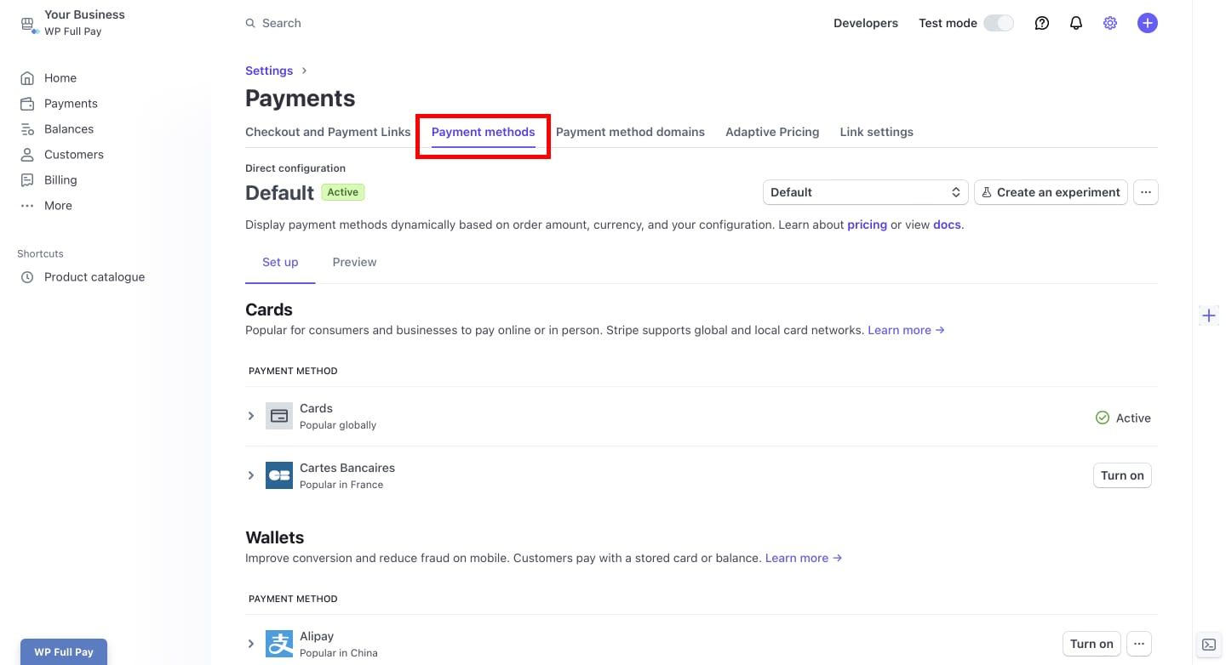This screenshot has width=1226, height=665.
Task: Expand the Cartes Bancaires row
Action: 251,475
